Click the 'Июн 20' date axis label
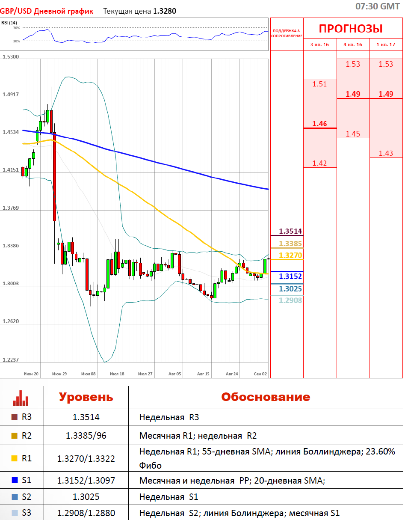 tap(31, 374)
